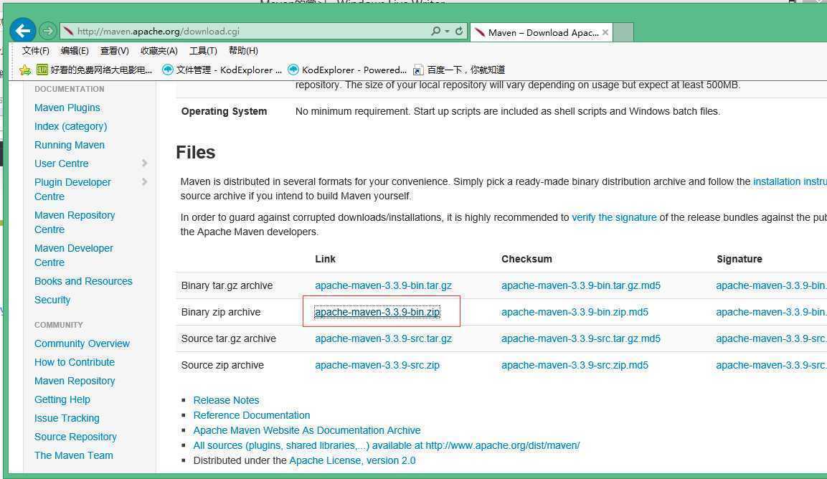Click the browser Back arrow button

click(22, 31)
